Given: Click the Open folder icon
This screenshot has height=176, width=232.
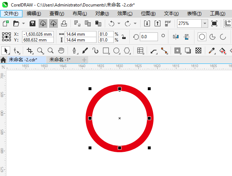Looking at the screenshot, I should click(x=16, y=23).
